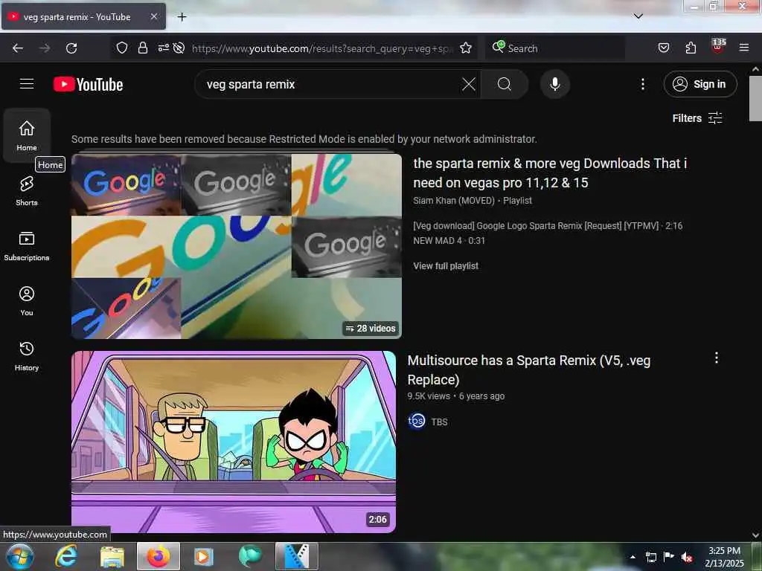Open the You section in sidebar
Image resolution: width=762 pixels, height=571 pixels.
point(27,300)
